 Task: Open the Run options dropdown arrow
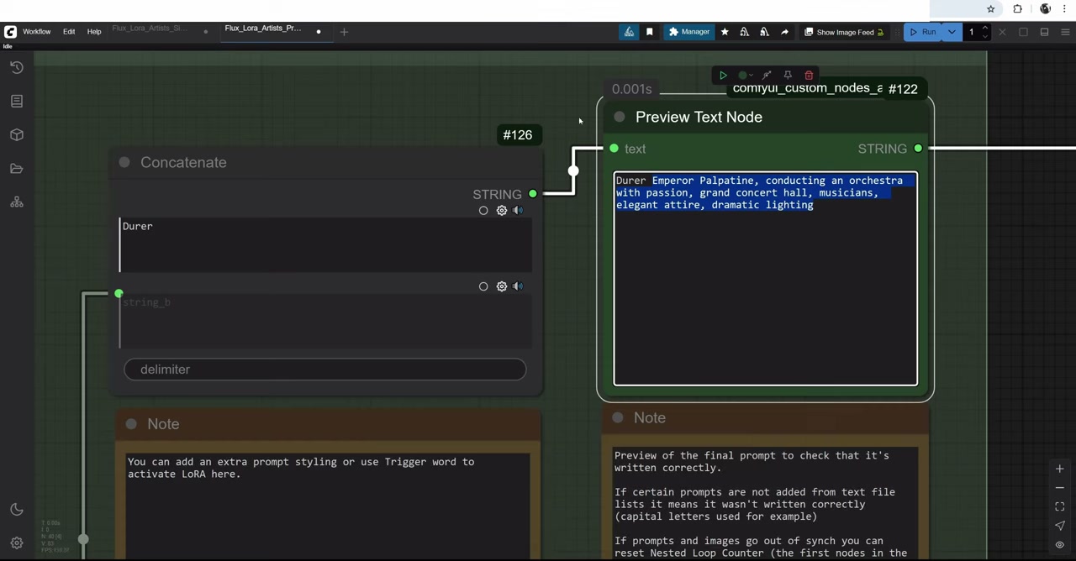coord(952,32)
